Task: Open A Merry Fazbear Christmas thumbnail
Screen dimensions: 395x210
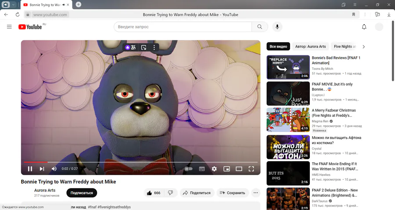Action: click(288, 120)
